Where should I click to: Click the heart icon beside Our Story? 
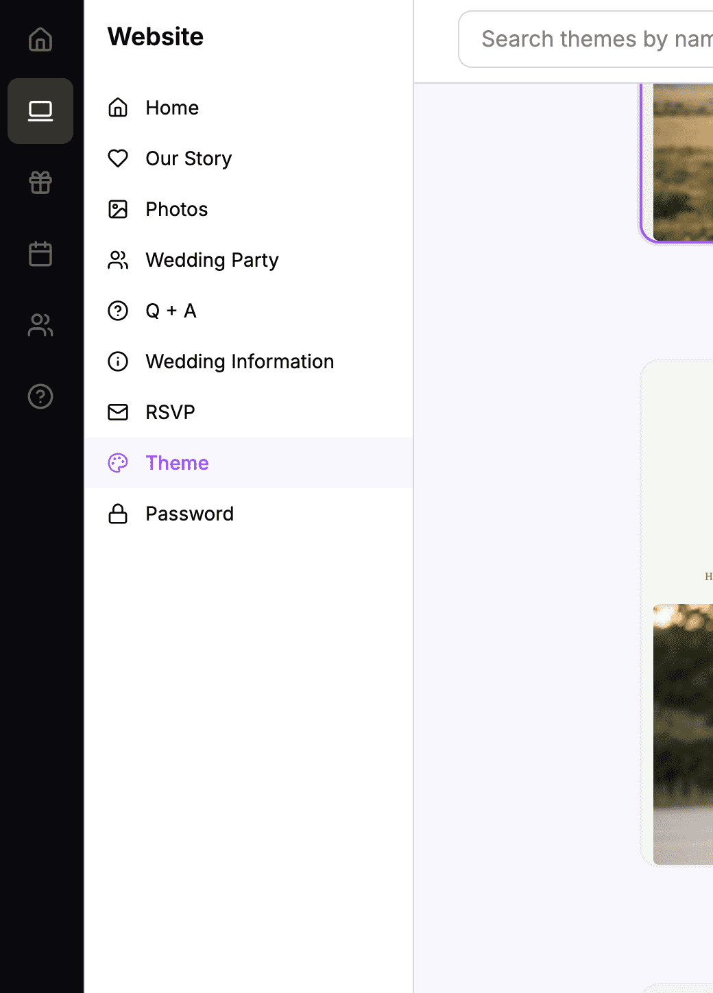pyautogui.click(x=118, y=158)
